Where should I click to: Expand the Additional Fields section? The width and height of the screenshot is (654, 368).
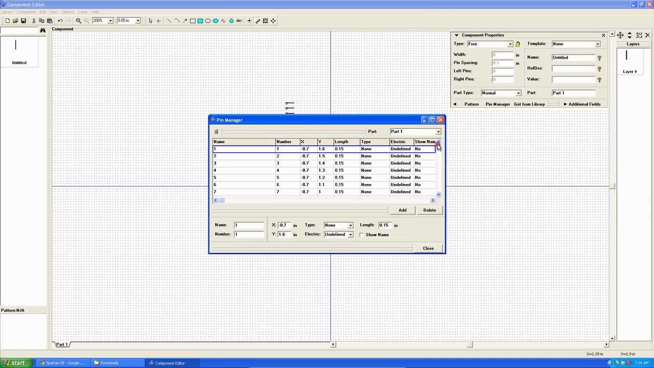coord(582,104)
